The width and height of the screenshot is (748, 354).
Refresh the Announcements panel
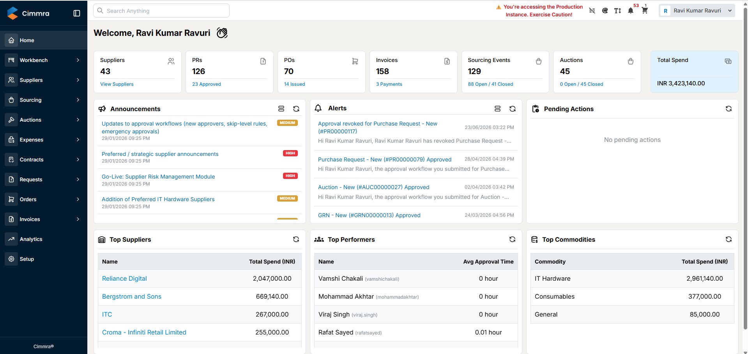point(296,109)
